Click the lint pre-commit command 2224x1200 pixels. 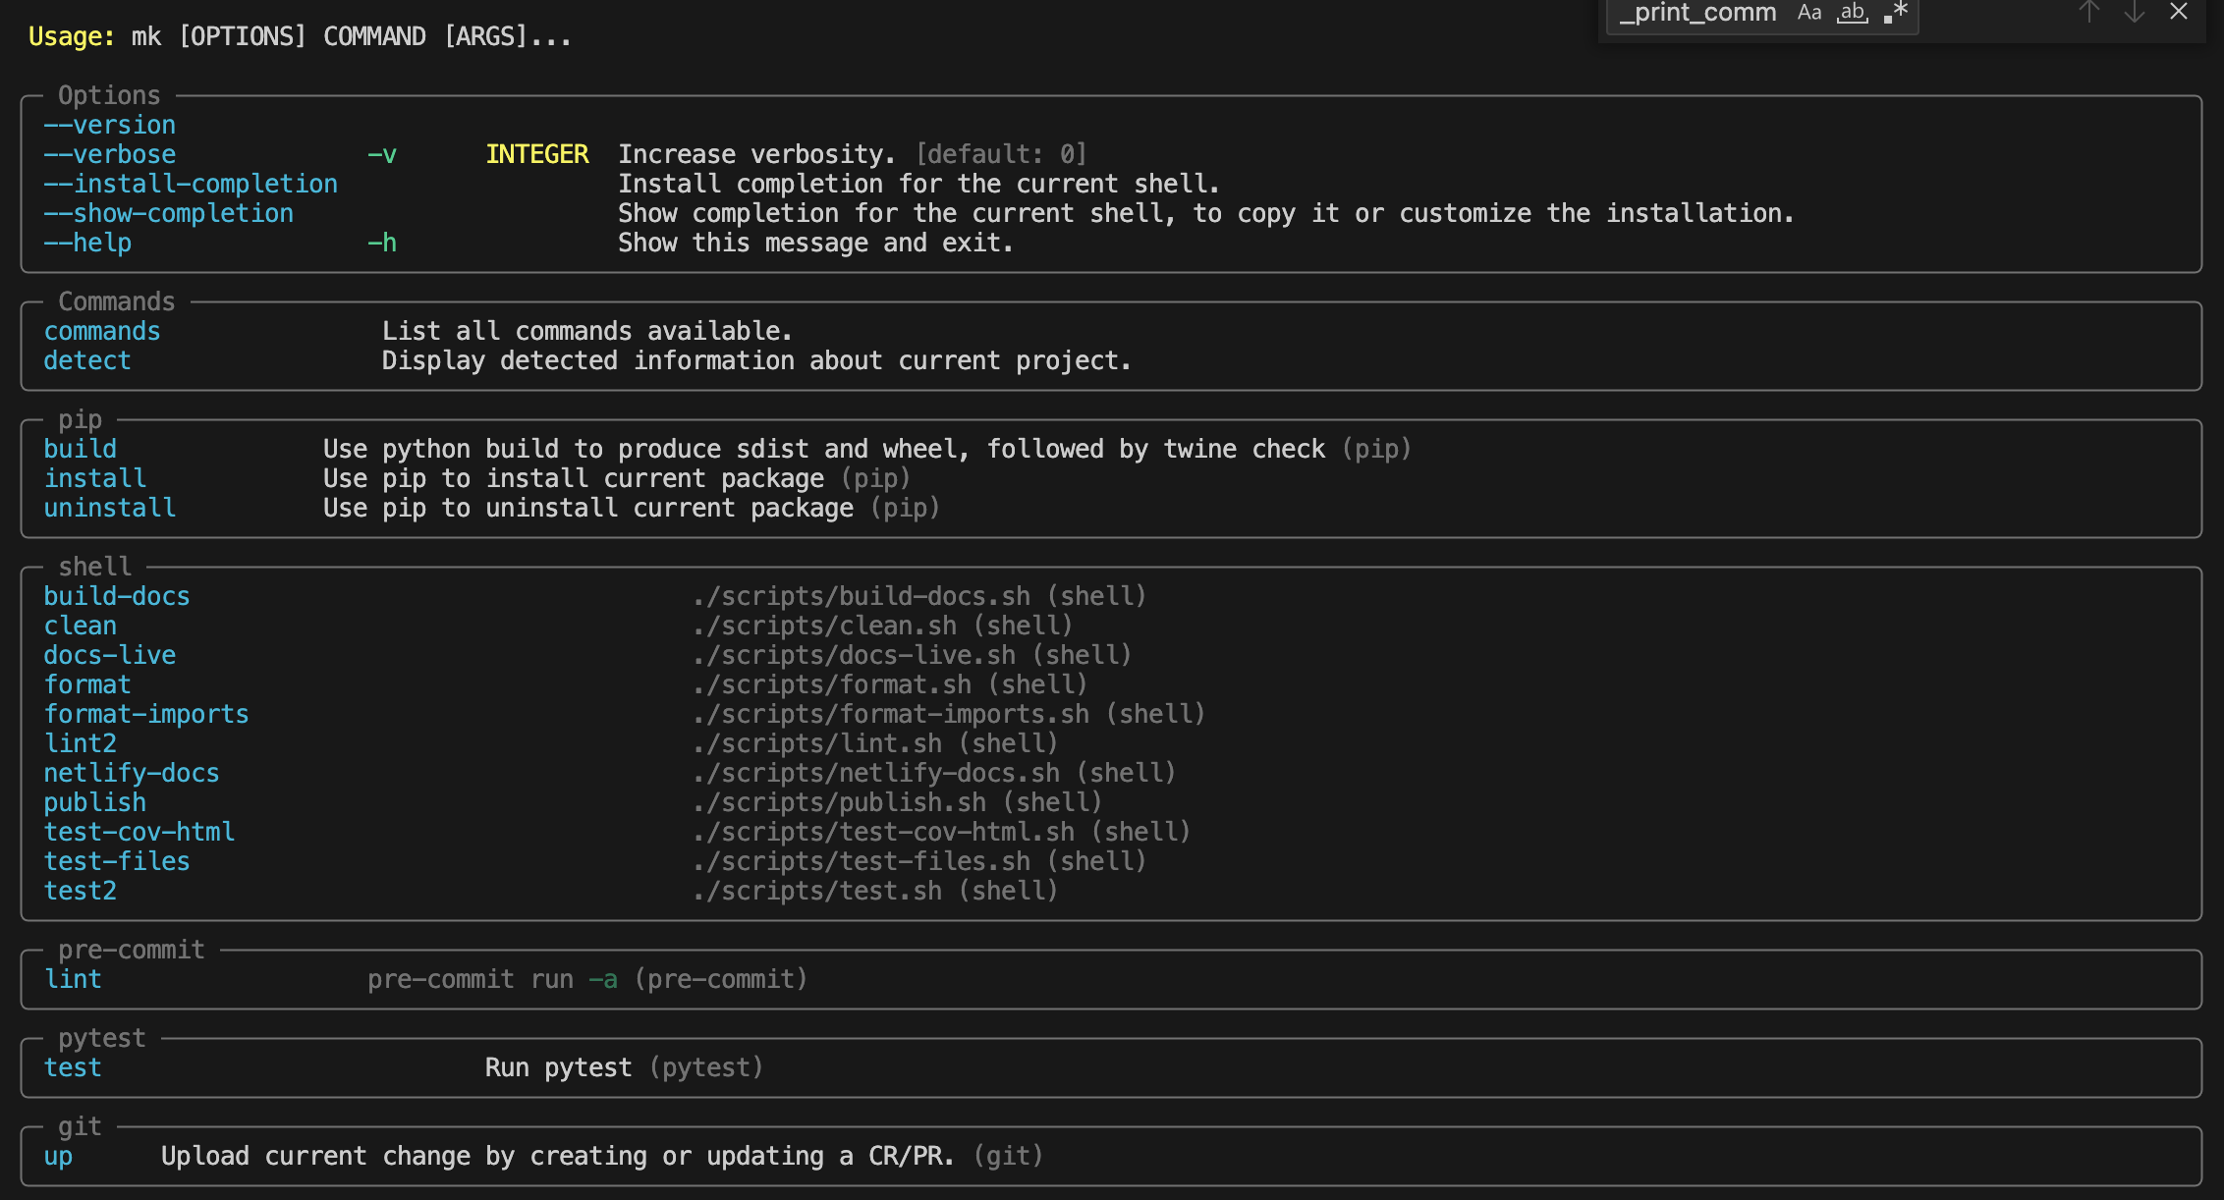[x=74, y=979]
